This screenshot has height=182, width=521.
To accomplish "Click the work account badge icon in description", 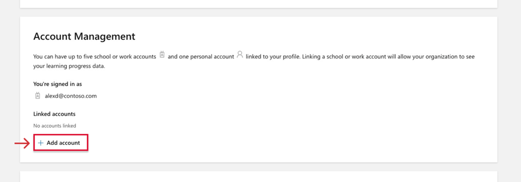I will pyautogui.click(x=162, y=55).
